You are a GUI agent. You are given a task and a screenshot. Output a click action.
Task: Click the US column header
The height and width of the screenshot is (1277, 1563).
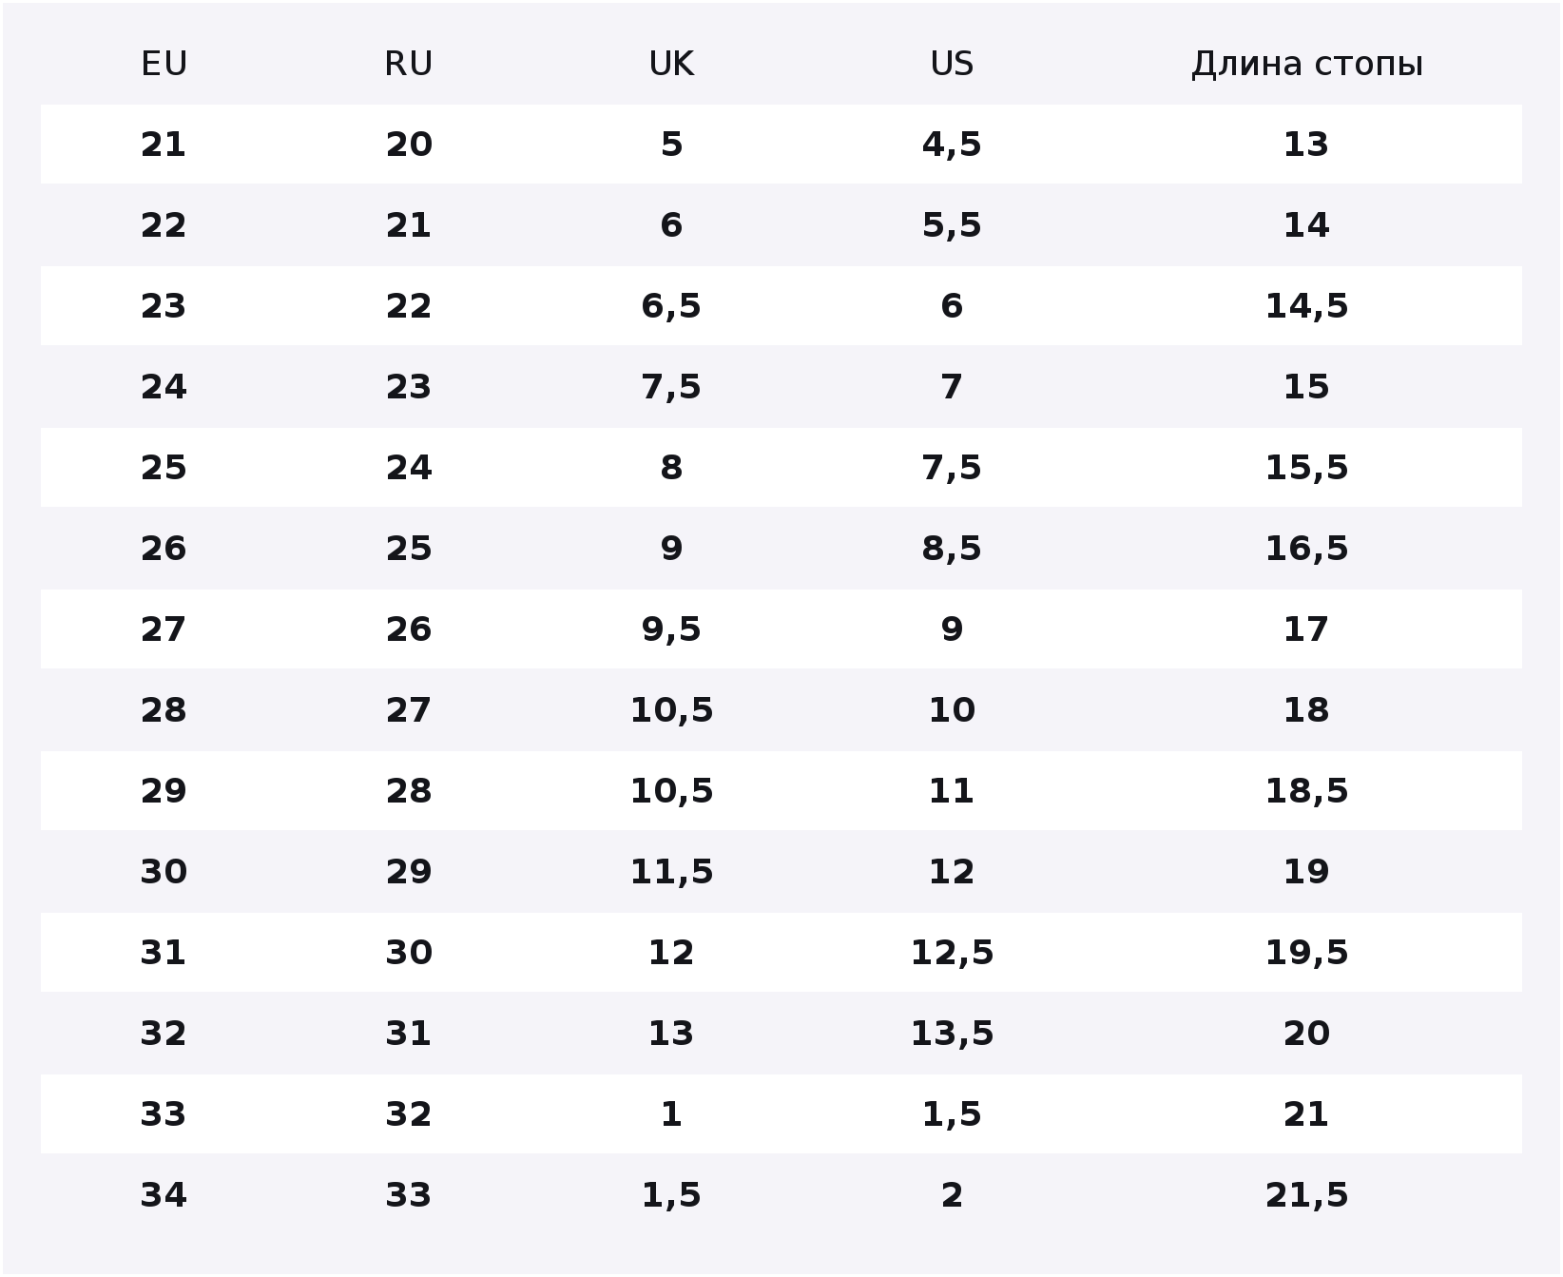(952, 64)
